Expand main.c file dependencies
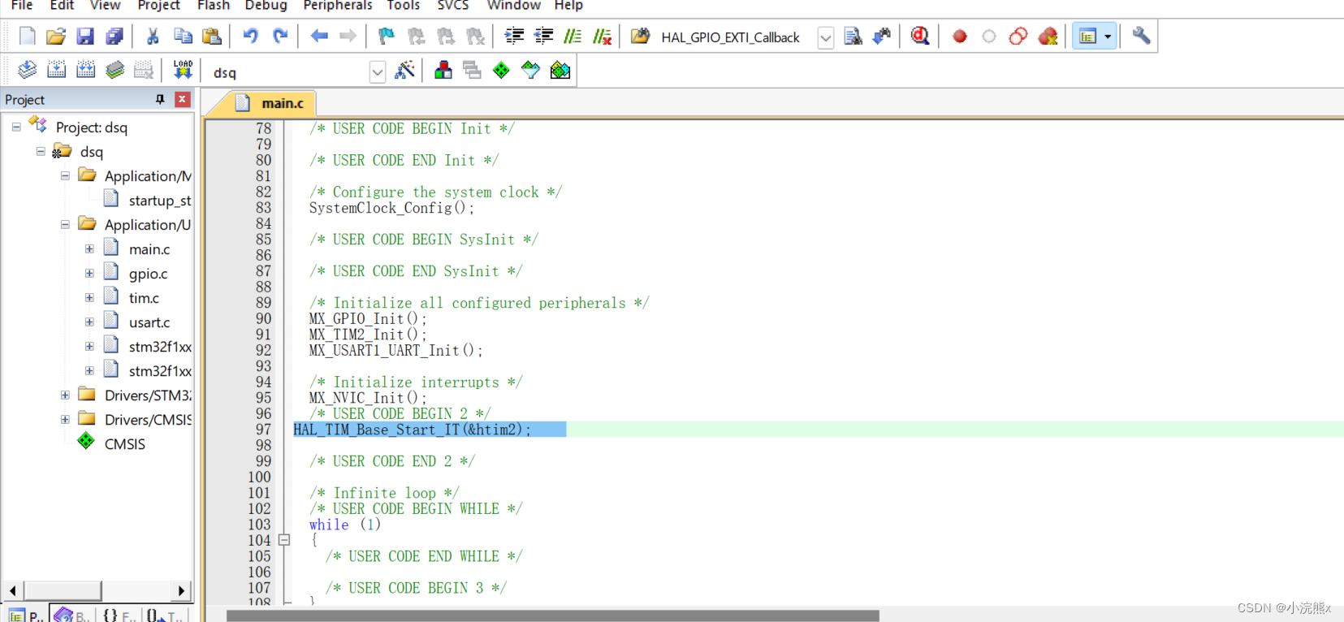1344x622 pixels. coord(89,249)
